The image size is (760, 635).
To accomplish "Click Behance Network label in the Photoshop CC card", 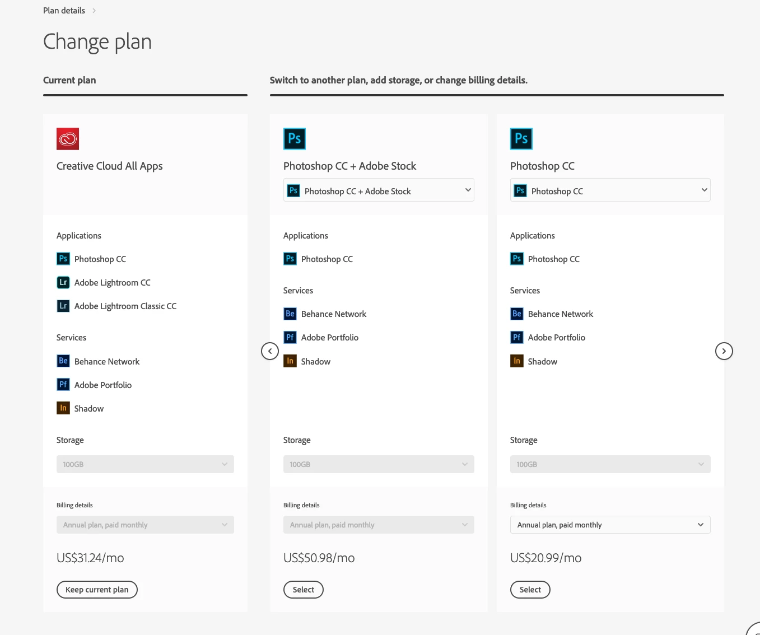I will [x=561, y=314].
